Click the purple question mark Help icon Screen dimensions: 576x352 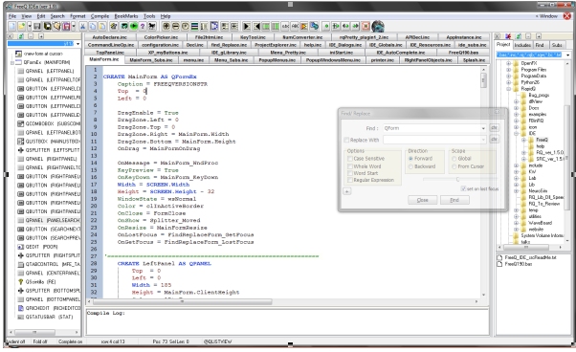coord(143,26)
